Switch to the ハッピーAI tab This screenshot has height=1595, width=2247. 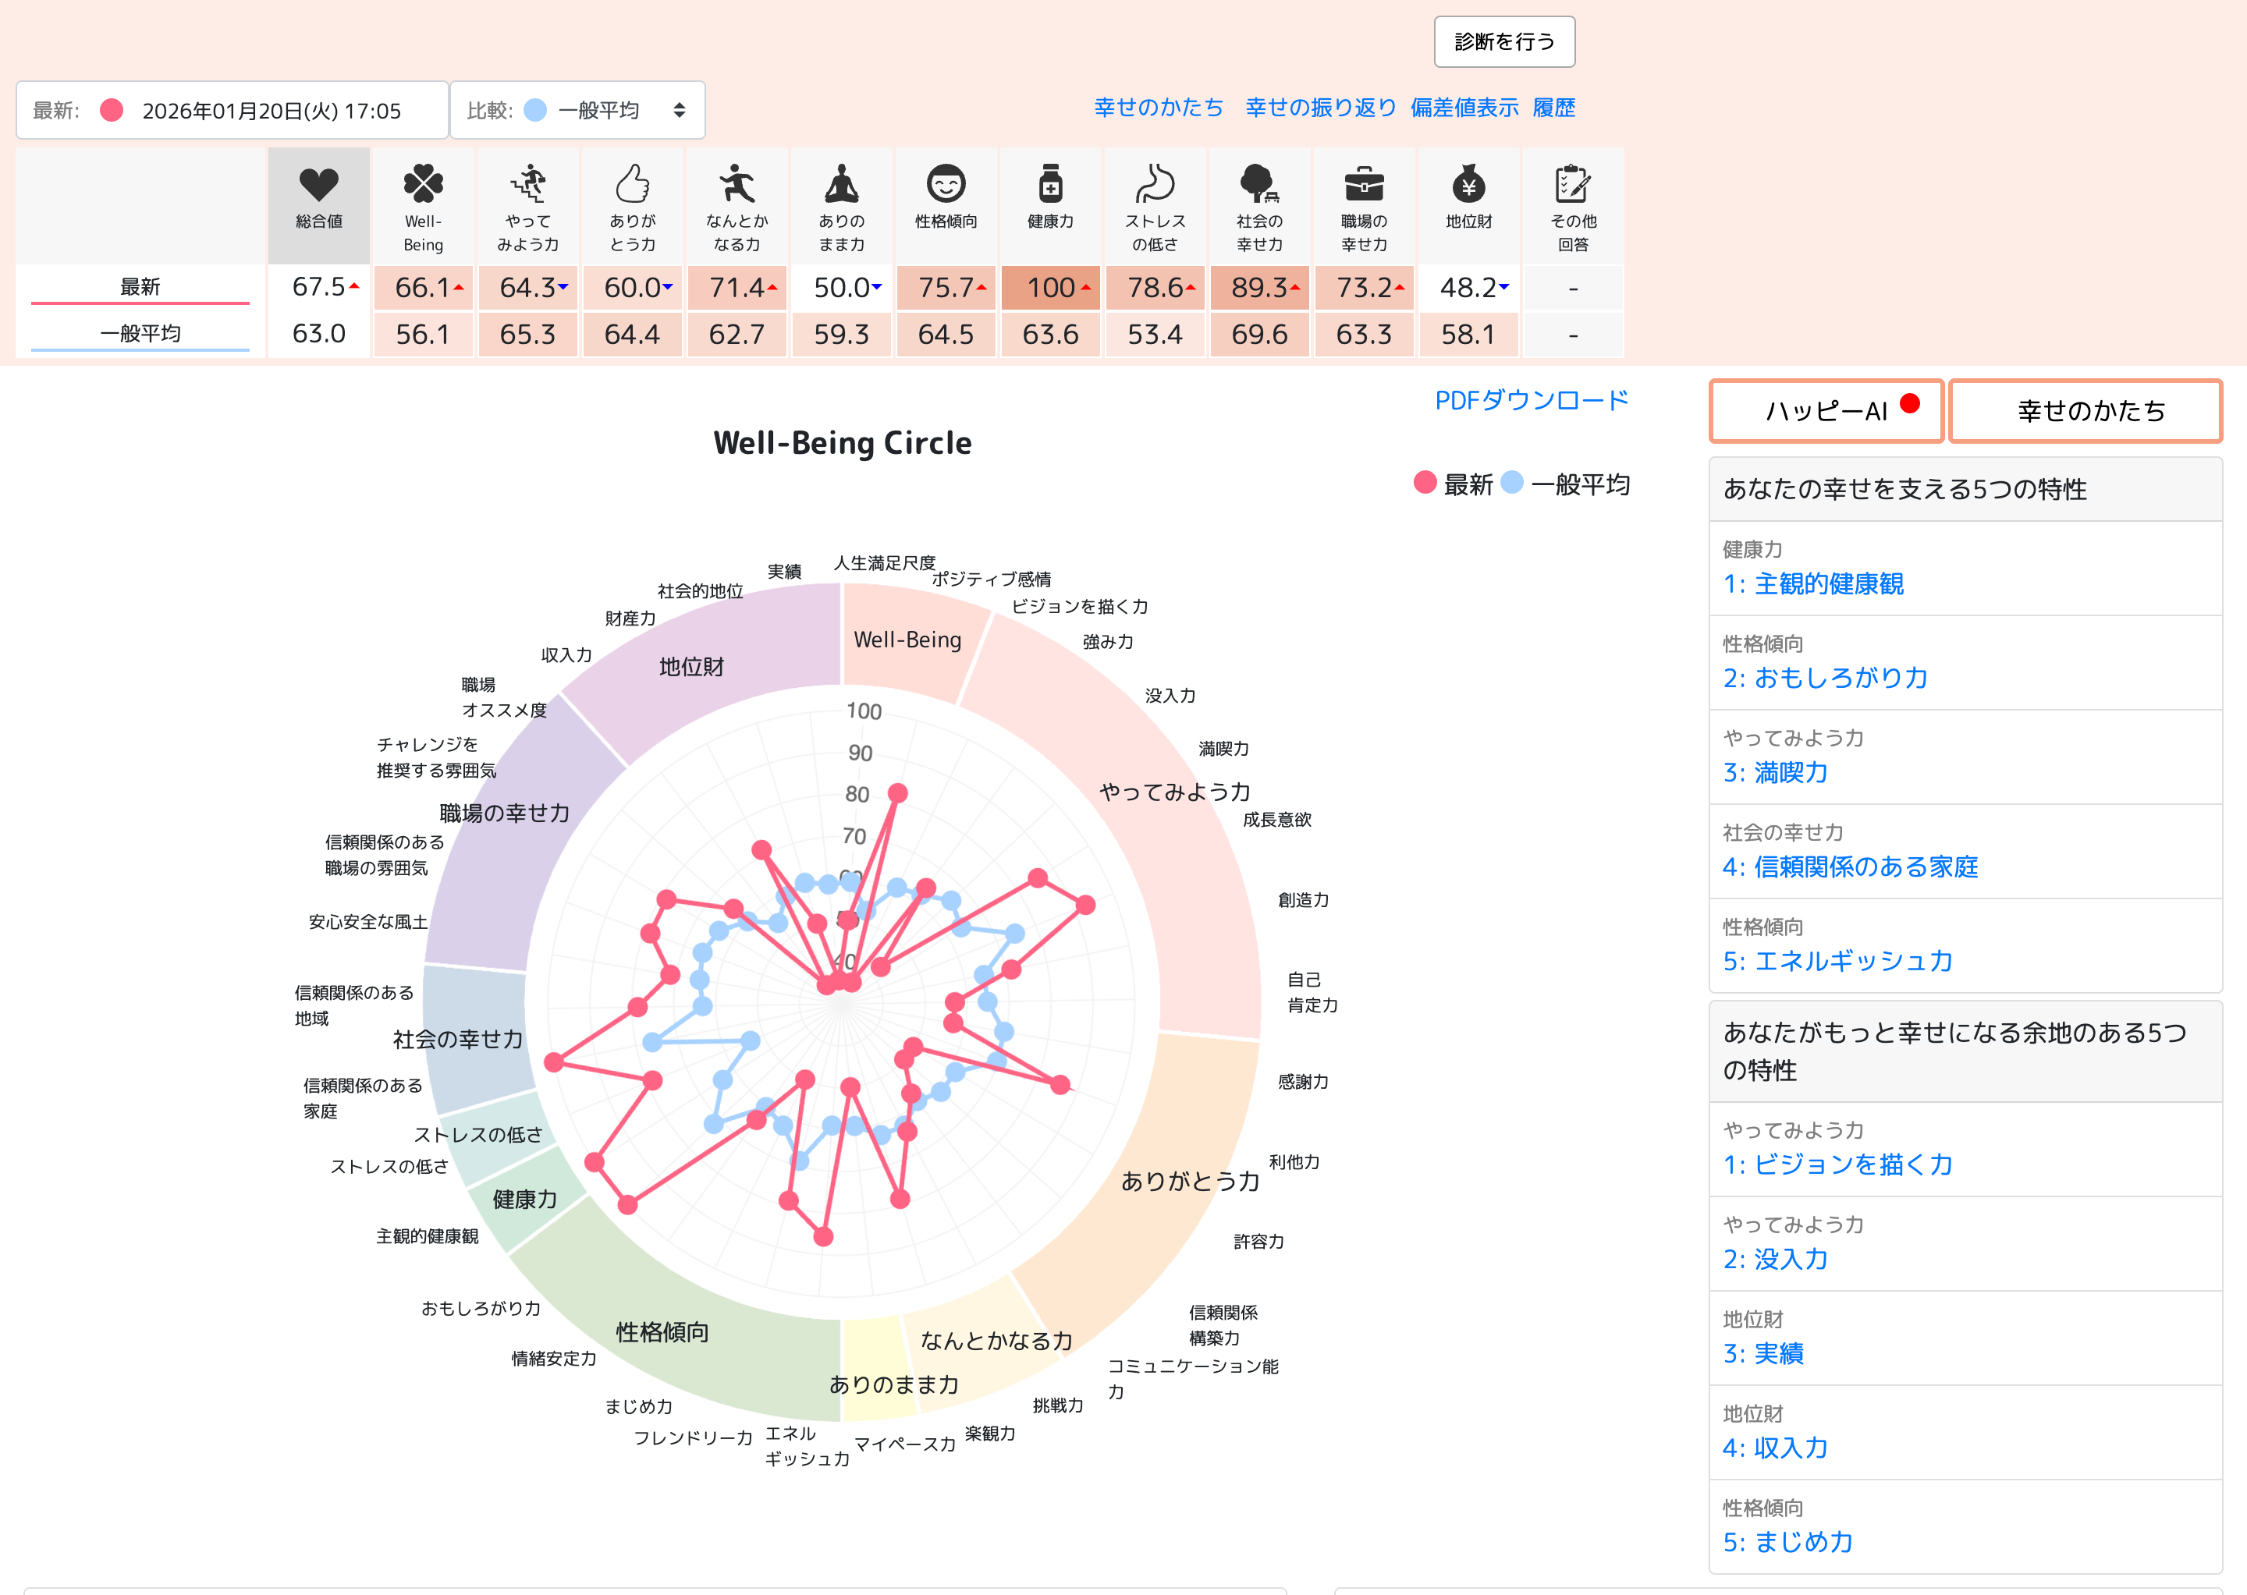click(1826, 410)
